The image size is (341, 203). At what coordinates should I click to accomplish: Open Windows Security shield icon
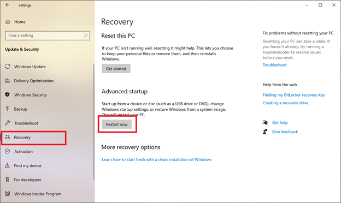pyautogui.click(x=8, y=94)
